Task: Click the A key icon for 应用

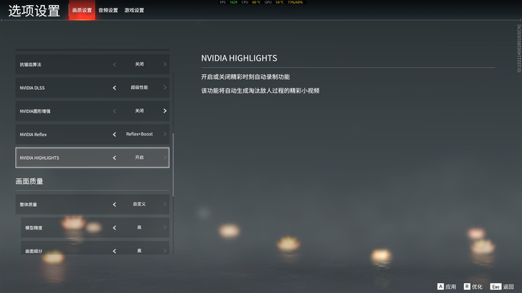Action: click(440, 286)
